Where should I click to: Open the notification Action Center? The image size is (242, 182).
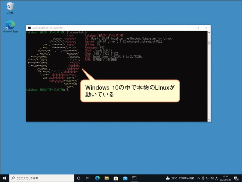236,178
